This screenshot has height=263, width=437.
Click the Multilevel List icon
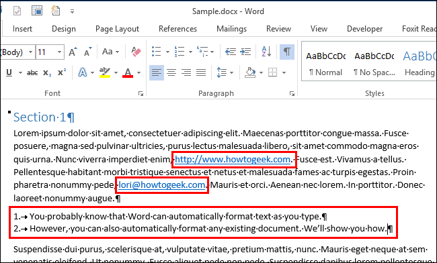(202, 52)
